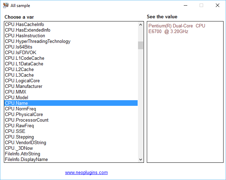Click CPU.MMX in the var list
The height and width of the screenshot is (180, 226).
(x=71, y=92)
